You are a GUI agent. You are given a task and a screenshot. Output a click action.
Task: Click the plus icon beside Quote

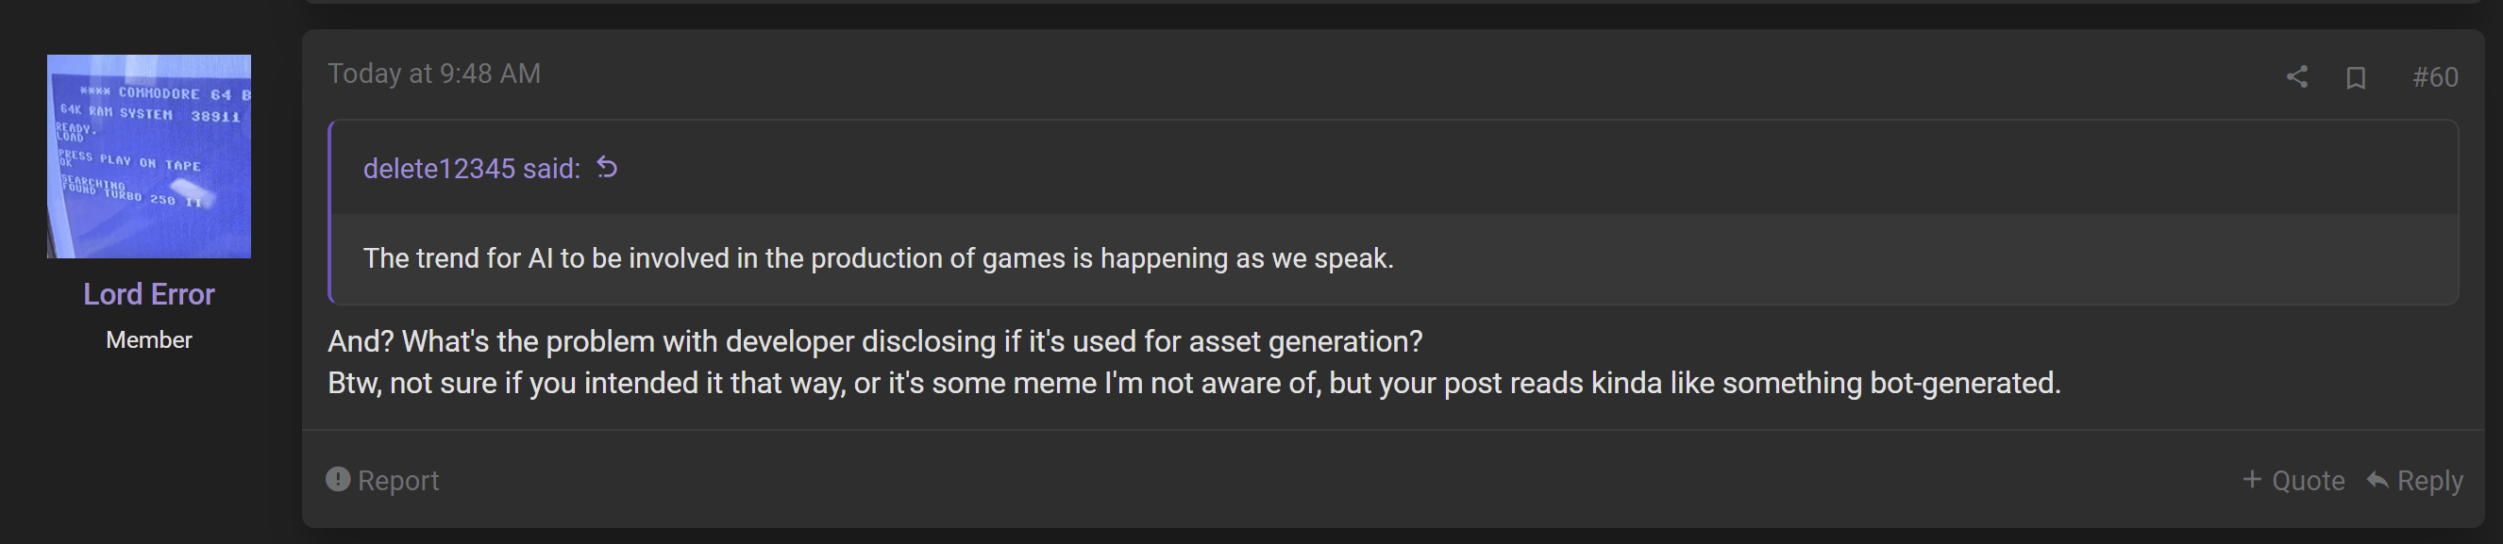click(2251, 479)
